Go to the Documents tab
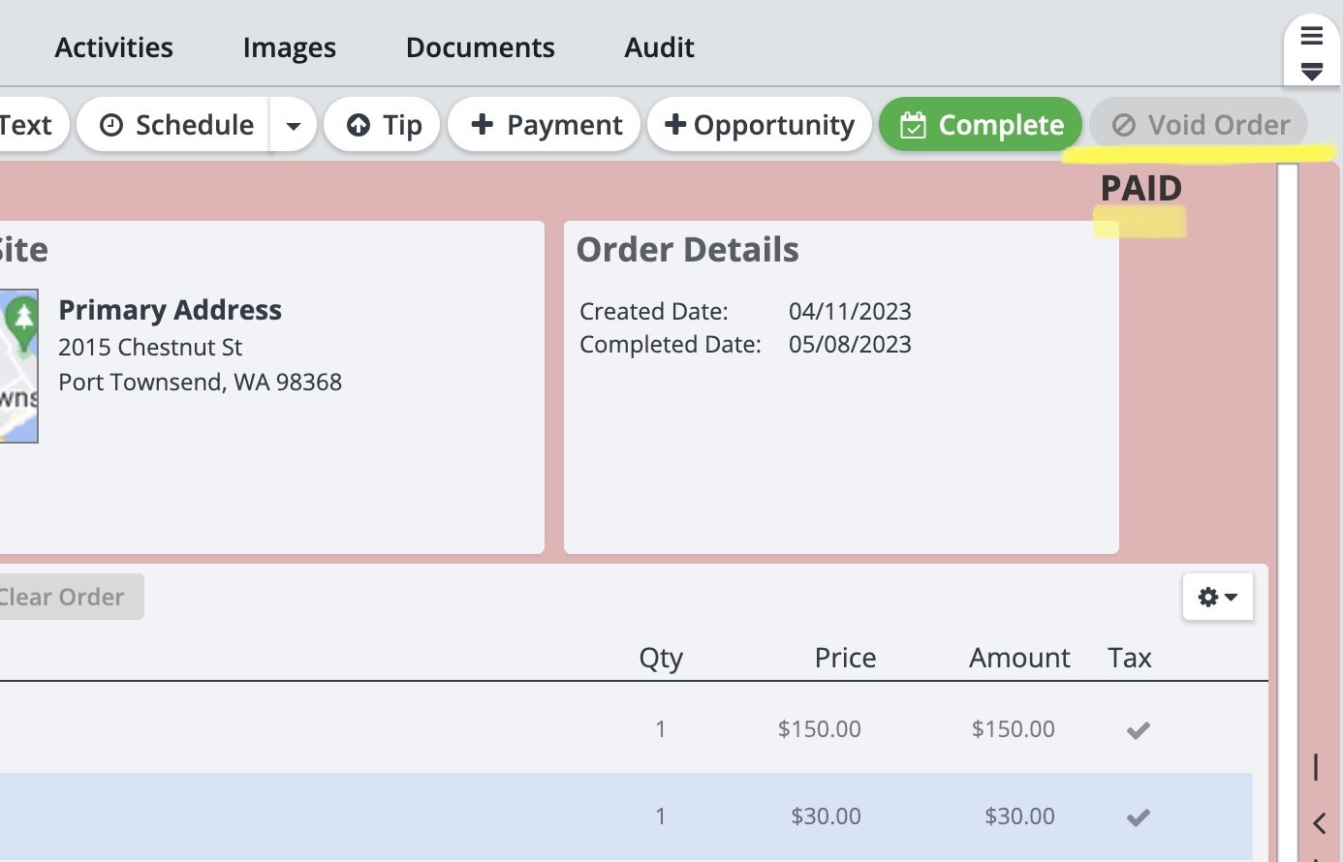1343x862 pixels. pos(480,47)
